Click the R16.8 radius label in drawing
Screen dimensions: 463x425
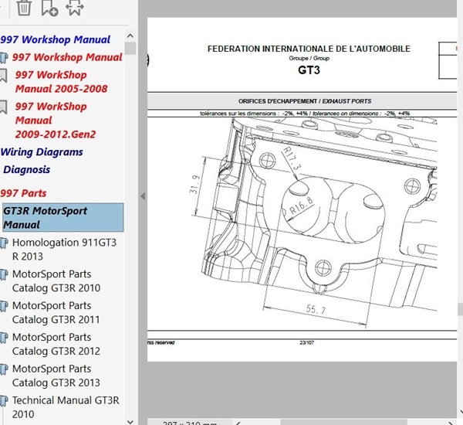tap(302, 206)
